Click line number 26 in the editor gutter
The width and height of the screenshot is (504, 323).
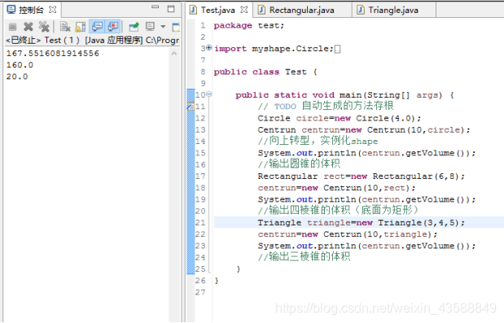(x=200, y=281)
